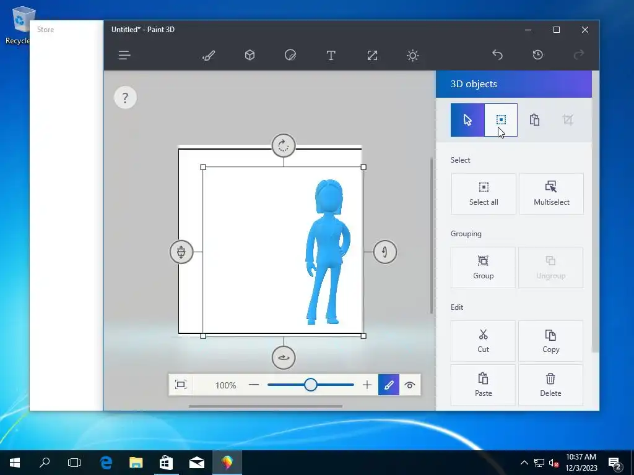Click the 100% zoom value field
Viewport: 634px width, 475px height.
click(225, 385)
